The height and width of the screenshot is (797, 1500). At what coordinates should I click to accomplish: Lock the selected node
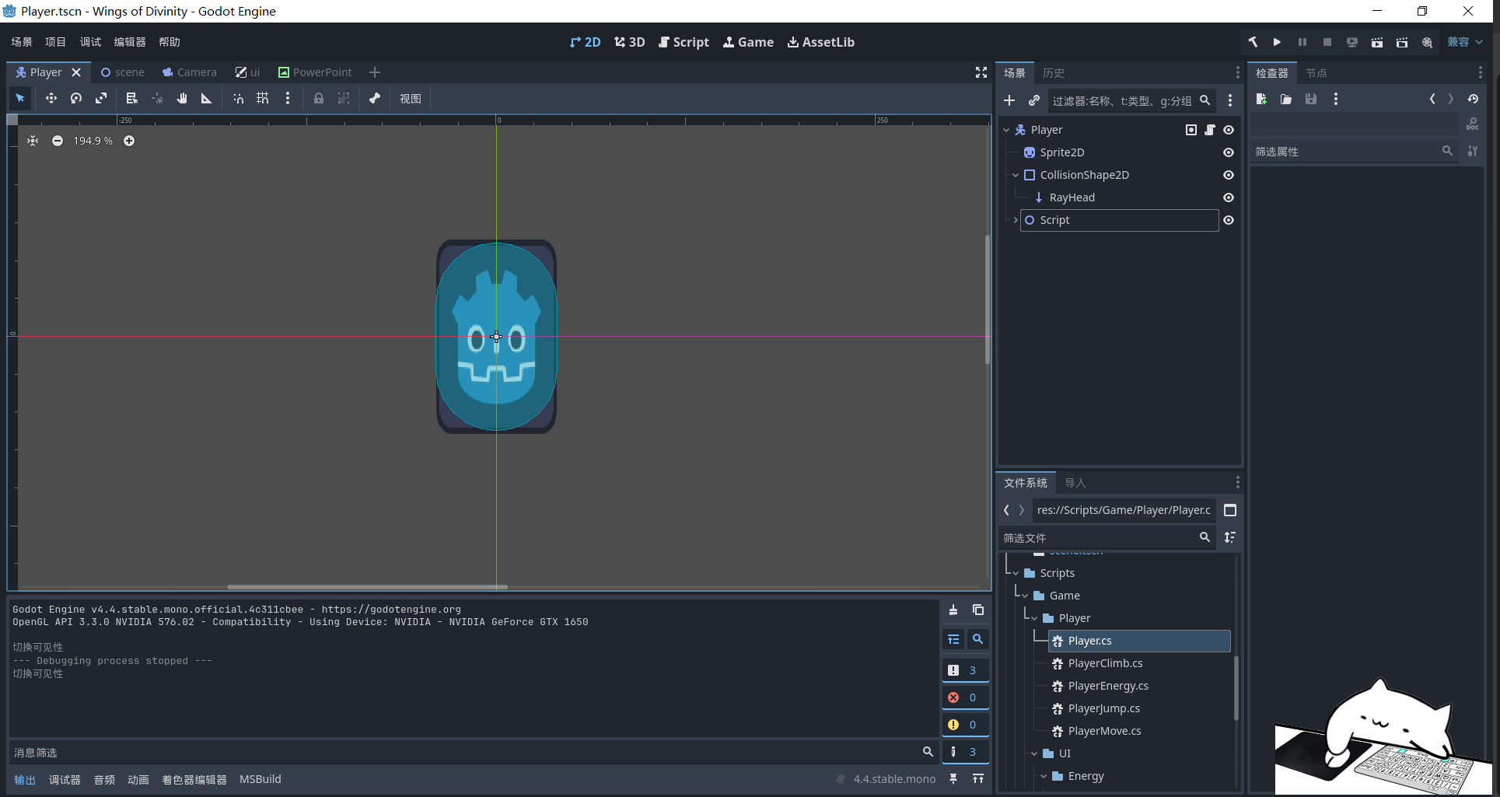(319, 98)
